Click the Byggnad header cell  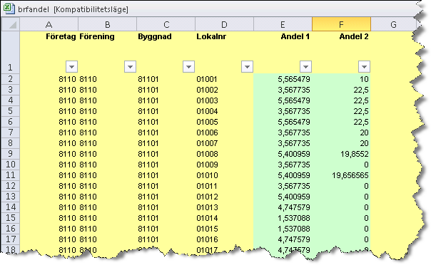point(166,53)
